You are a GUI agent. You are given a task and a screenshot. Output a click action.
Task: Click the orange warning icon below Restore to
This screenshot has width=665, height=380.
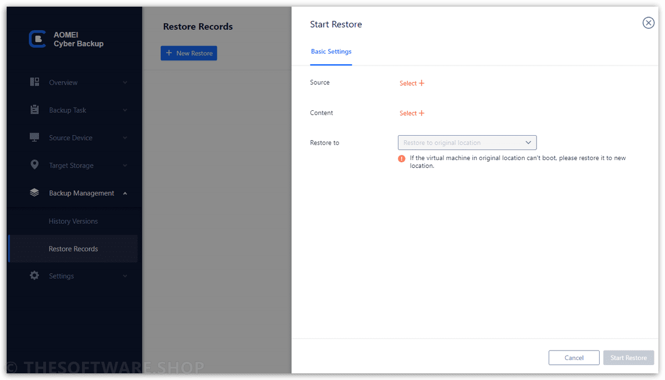[402, 158]
